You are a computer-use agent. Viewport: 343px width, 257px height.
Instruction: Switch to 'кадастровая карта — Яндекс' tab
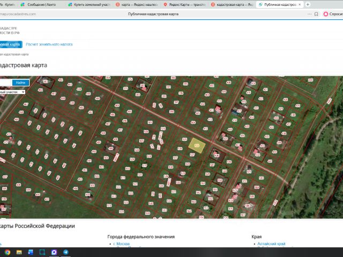(x=232, y=4)
